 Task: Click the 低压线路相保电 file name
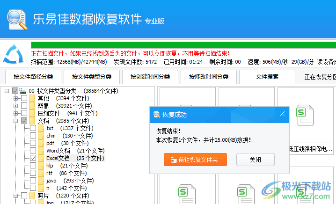coord(311,149)
